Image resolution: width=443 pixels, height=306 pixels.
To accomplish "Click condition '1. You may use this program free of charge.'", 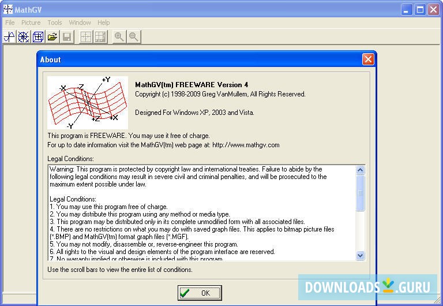I will (109, 207).
